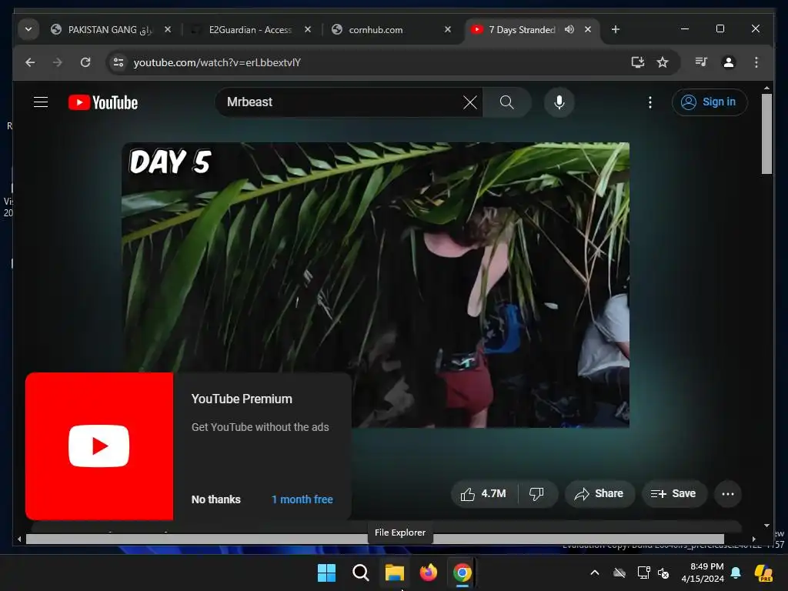Open the Chrome three-dot menu
The width and height of the screenshot is (788, 591).
click(x=756, y=62)
